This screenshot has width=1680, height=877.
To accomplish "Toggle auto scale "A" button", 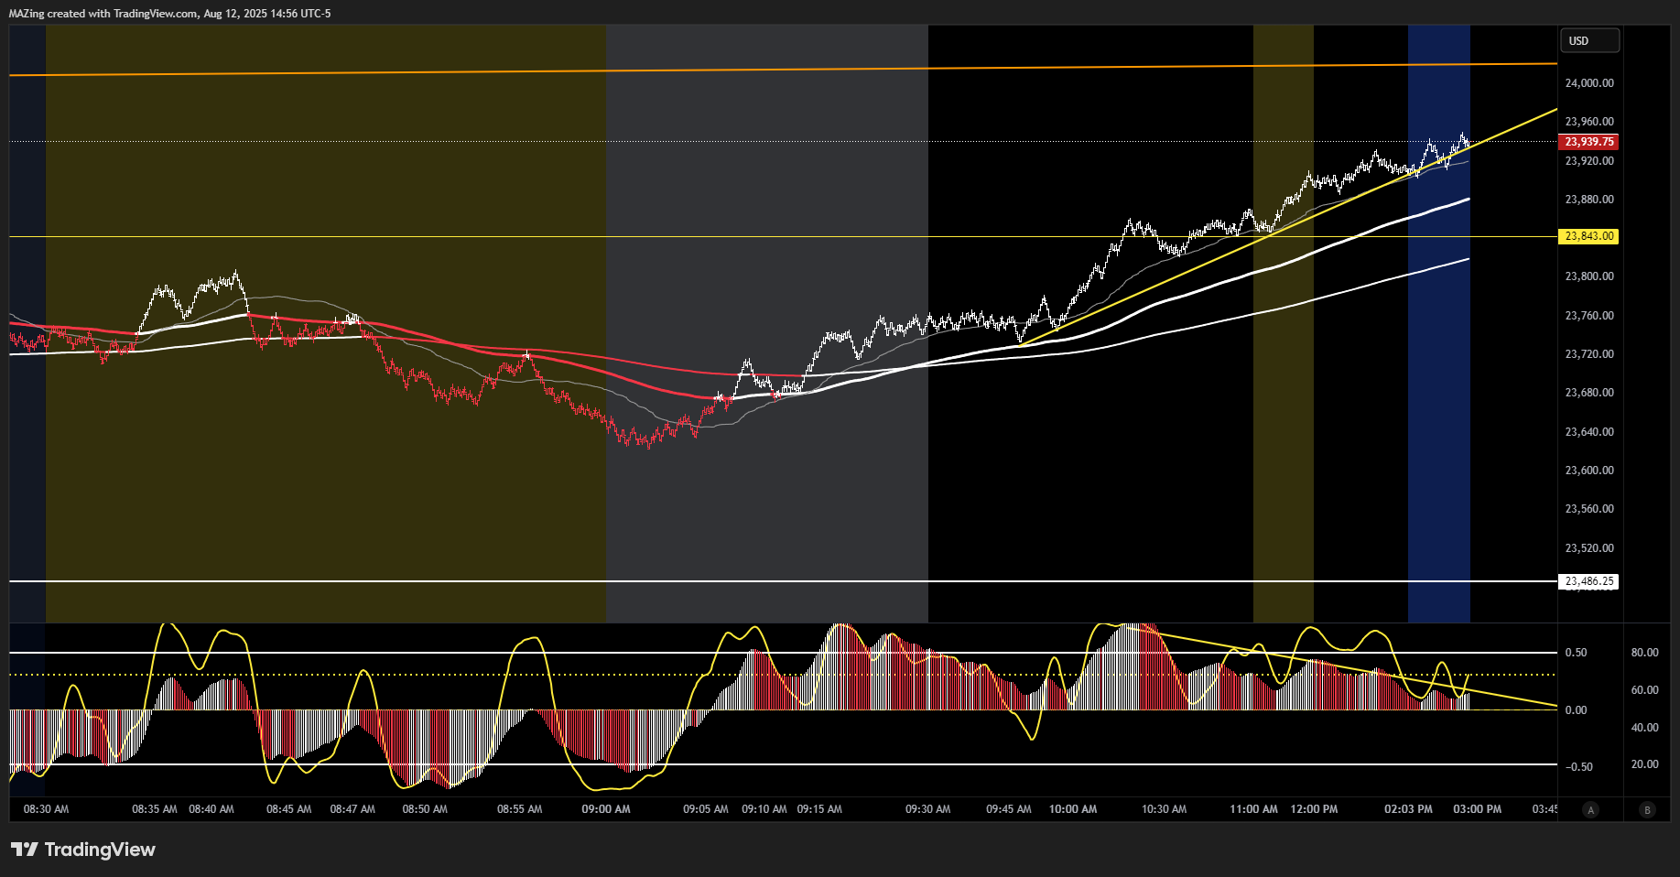I will click(1591, 809).
